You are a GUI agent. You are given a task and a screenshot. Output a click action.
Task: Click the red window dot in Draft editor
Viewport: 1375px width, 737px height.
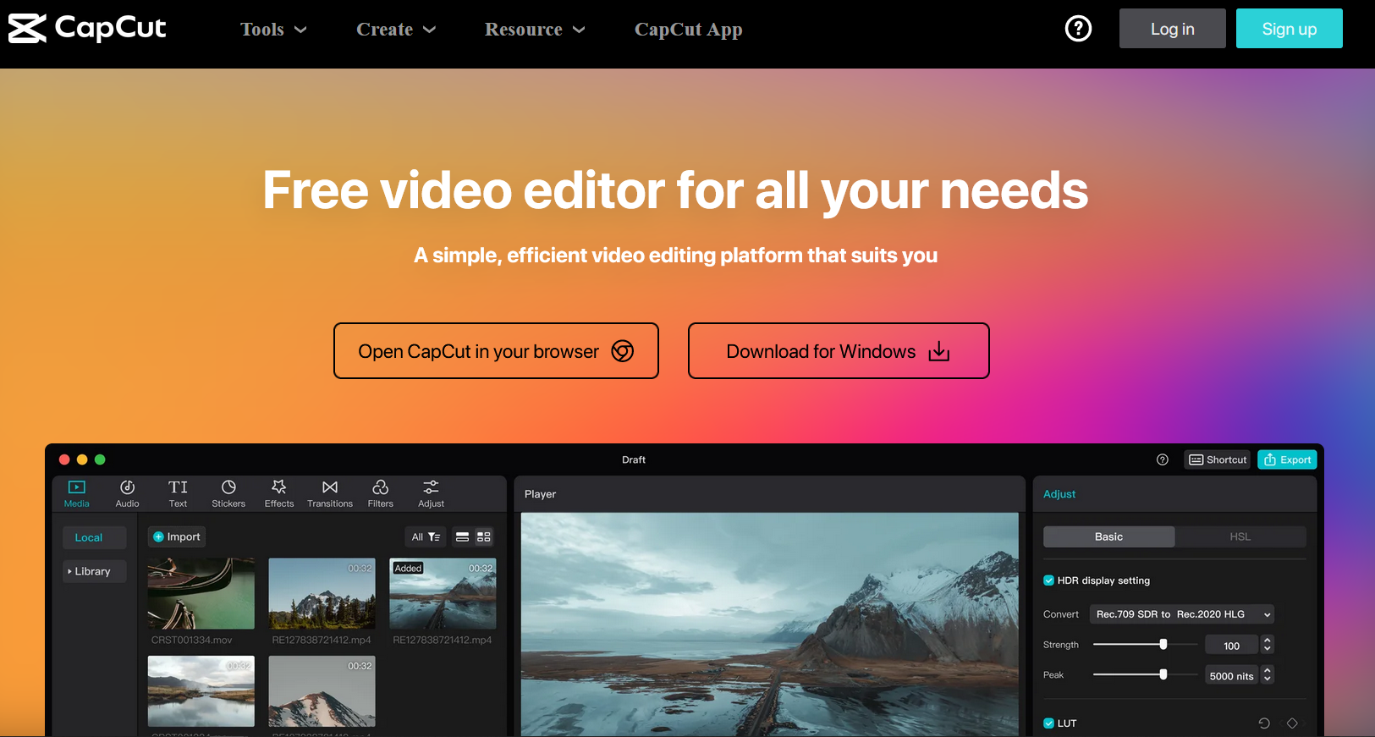coord(64,459)
